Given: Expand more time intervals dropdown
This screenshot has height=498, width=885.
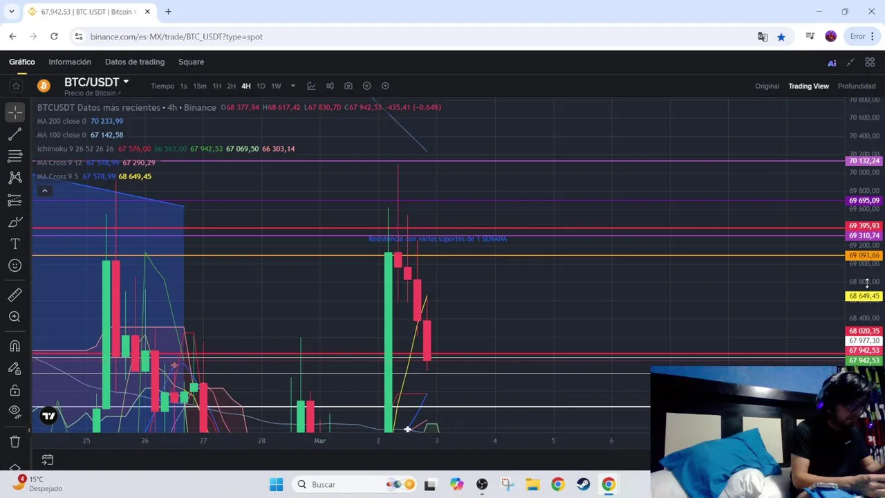Looking at the screenshot, I should (292, 86).
